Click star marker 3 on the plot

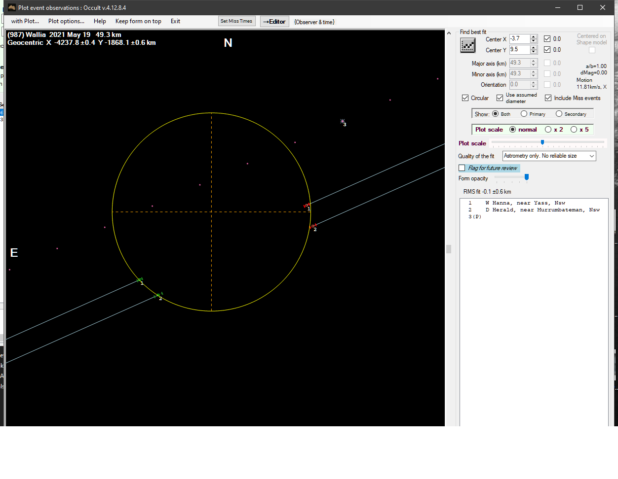[x=343, y=121]
